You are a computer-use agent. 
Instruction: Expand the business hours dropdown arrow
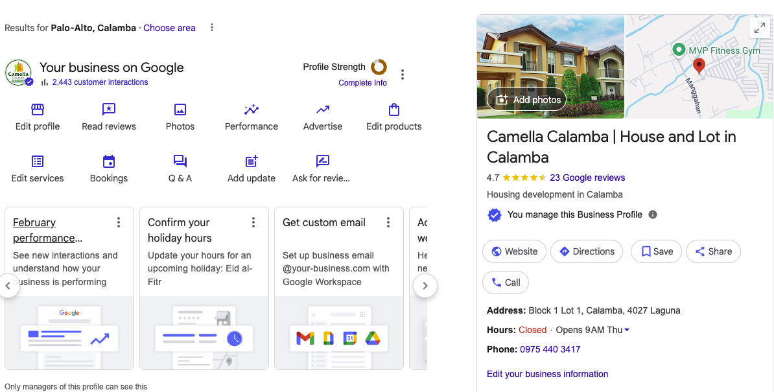(627, 330)
